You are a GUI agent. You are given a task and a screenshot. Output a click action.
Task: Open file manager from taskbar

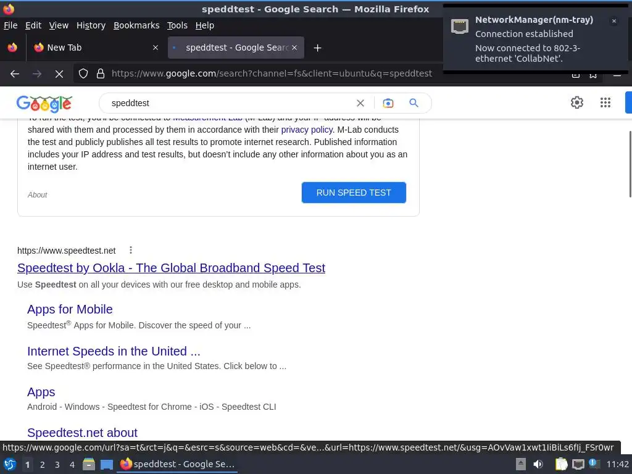[88, 464]
